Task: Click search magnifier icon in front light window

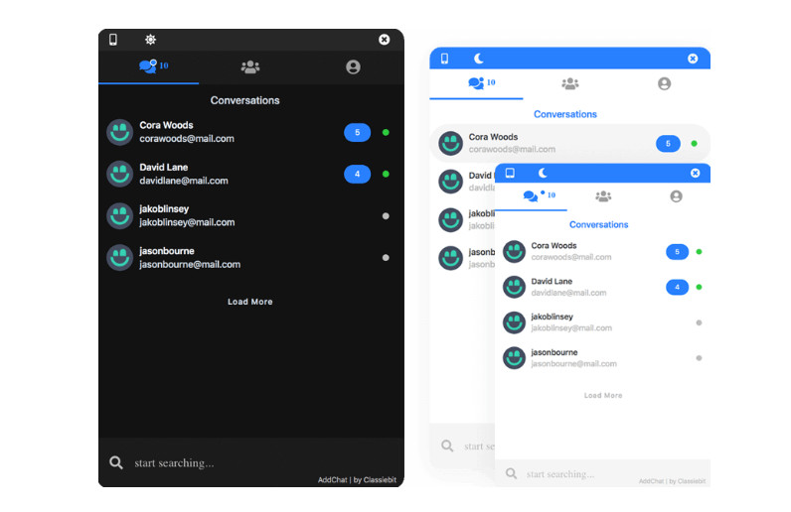Action: (511, 473)
